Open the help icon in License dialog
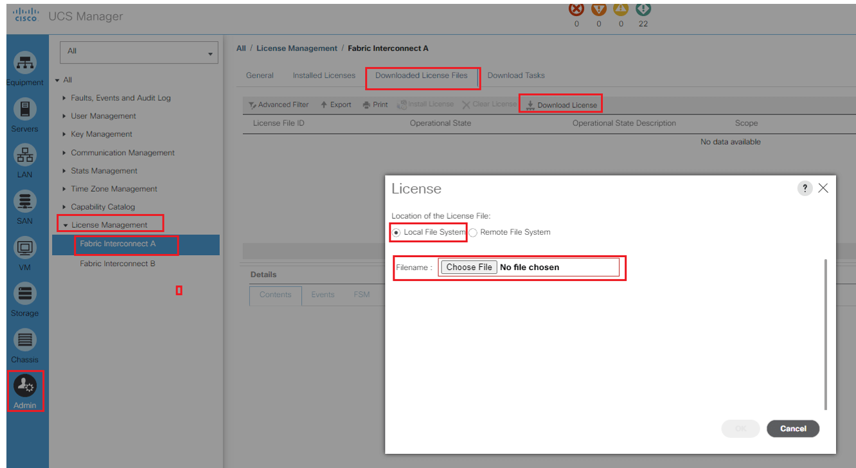This screenshot has height=468, width=856. [805, 188]
